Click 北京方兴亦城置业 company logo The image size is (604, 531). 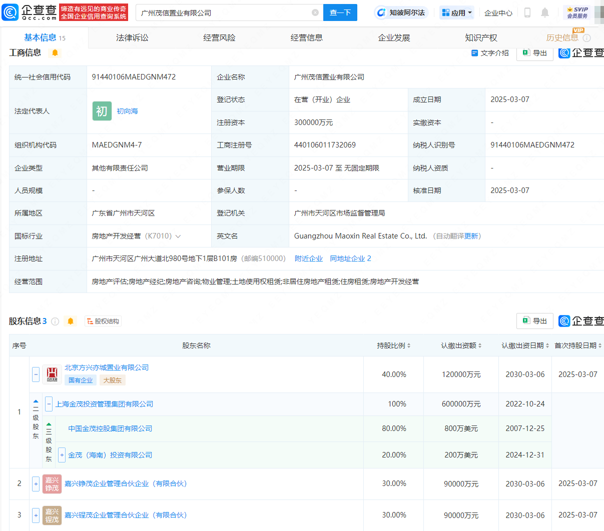[x=52, y=374]
